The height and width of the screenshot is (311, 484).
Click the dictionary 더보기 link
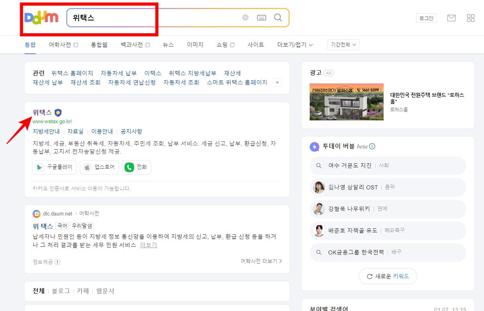[149, 245]
